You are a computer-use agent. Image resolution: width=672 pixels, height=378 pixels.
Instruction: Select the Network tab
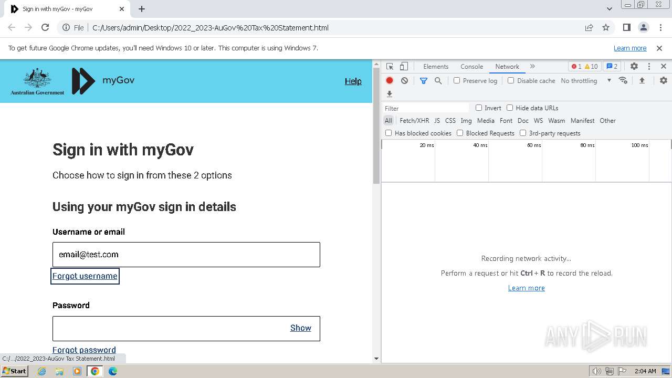tap(507, 67)
